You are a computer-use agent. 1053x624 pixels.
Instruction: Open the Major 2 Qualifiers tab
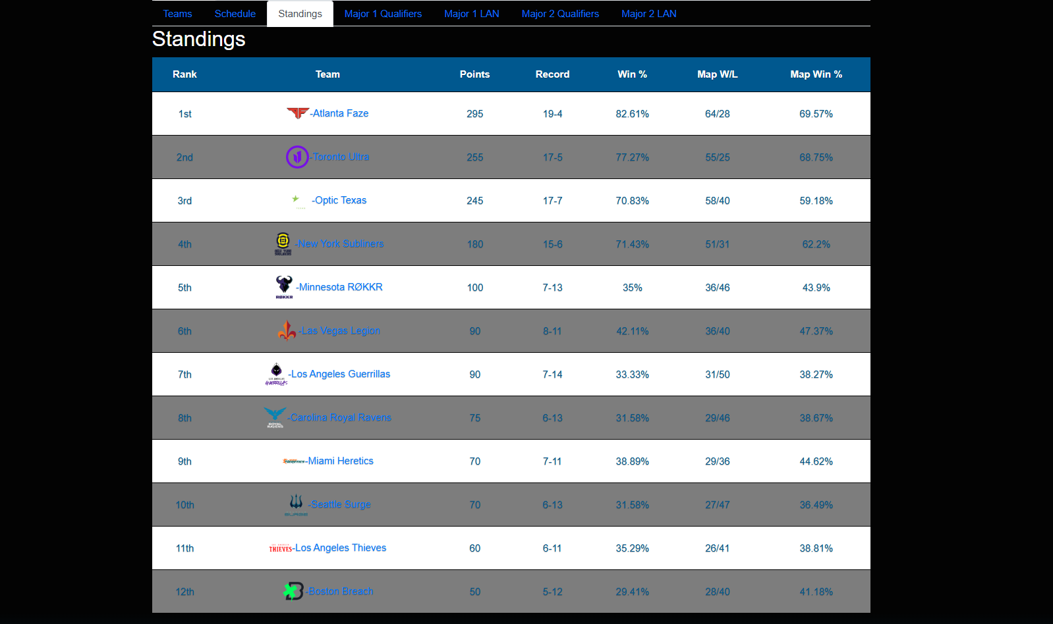tap(560, 14)
